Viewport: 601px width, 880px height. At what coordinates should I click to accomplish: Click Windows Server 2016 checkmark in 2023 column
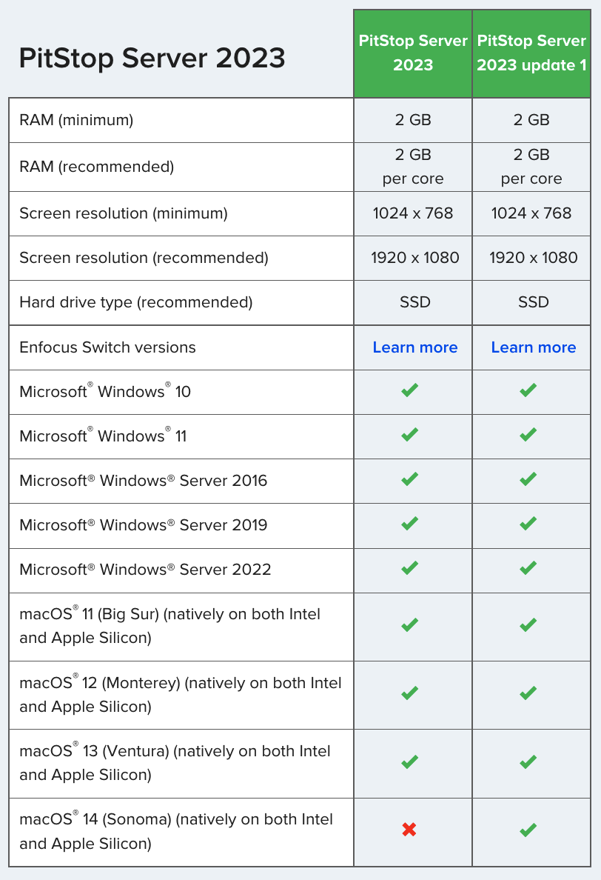pyautogui.click(x=410, y=479)
